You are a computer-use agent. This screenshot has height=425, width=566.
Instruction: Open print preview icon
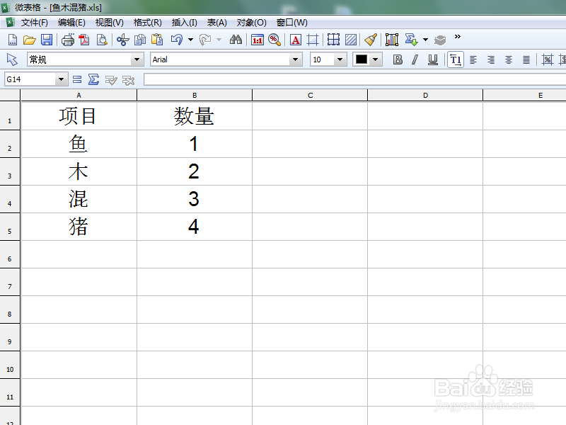[x=102, y=40]
